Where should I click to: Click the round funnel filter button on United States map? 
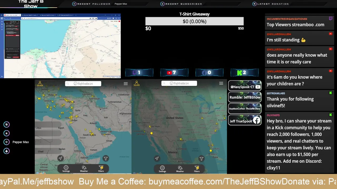click(x=201, y=159)
